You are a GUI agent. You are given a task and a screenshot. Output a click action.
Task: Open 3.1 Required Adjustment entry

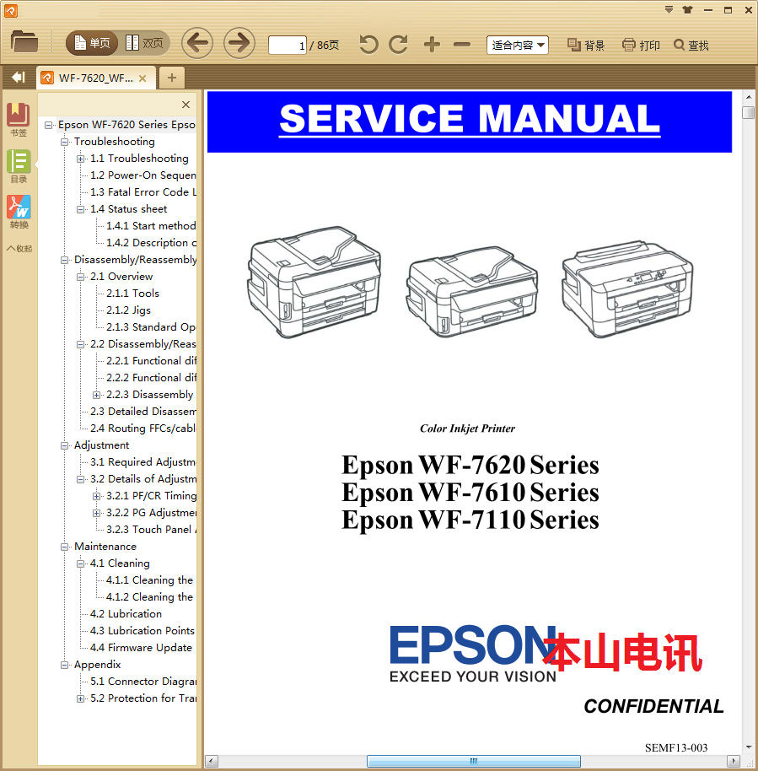click(x=143, y=461)
